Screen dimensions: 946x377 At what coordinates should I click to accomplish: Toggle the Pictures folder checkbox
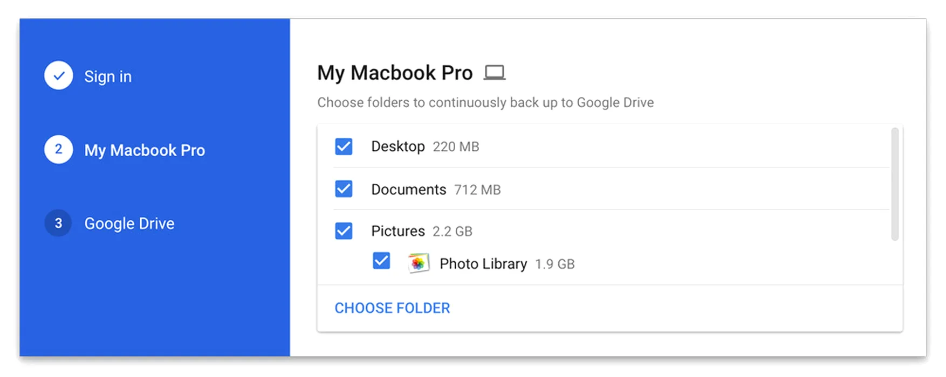tap(344, 231)
